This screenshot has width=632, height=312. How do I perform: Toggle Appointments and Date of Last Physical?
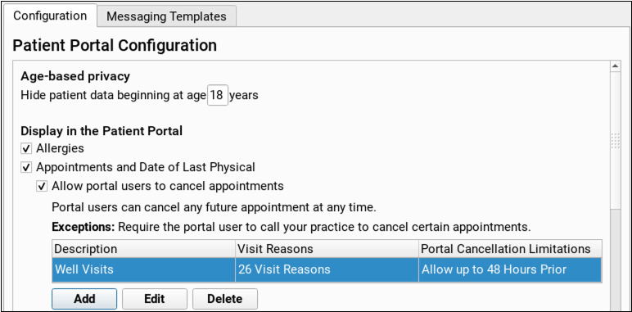tap(26, 167)
